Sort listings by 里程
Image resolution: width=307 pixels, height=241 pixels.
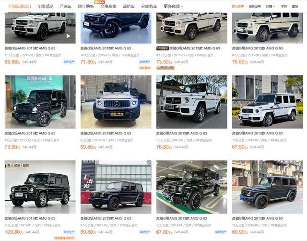(295, 6)
